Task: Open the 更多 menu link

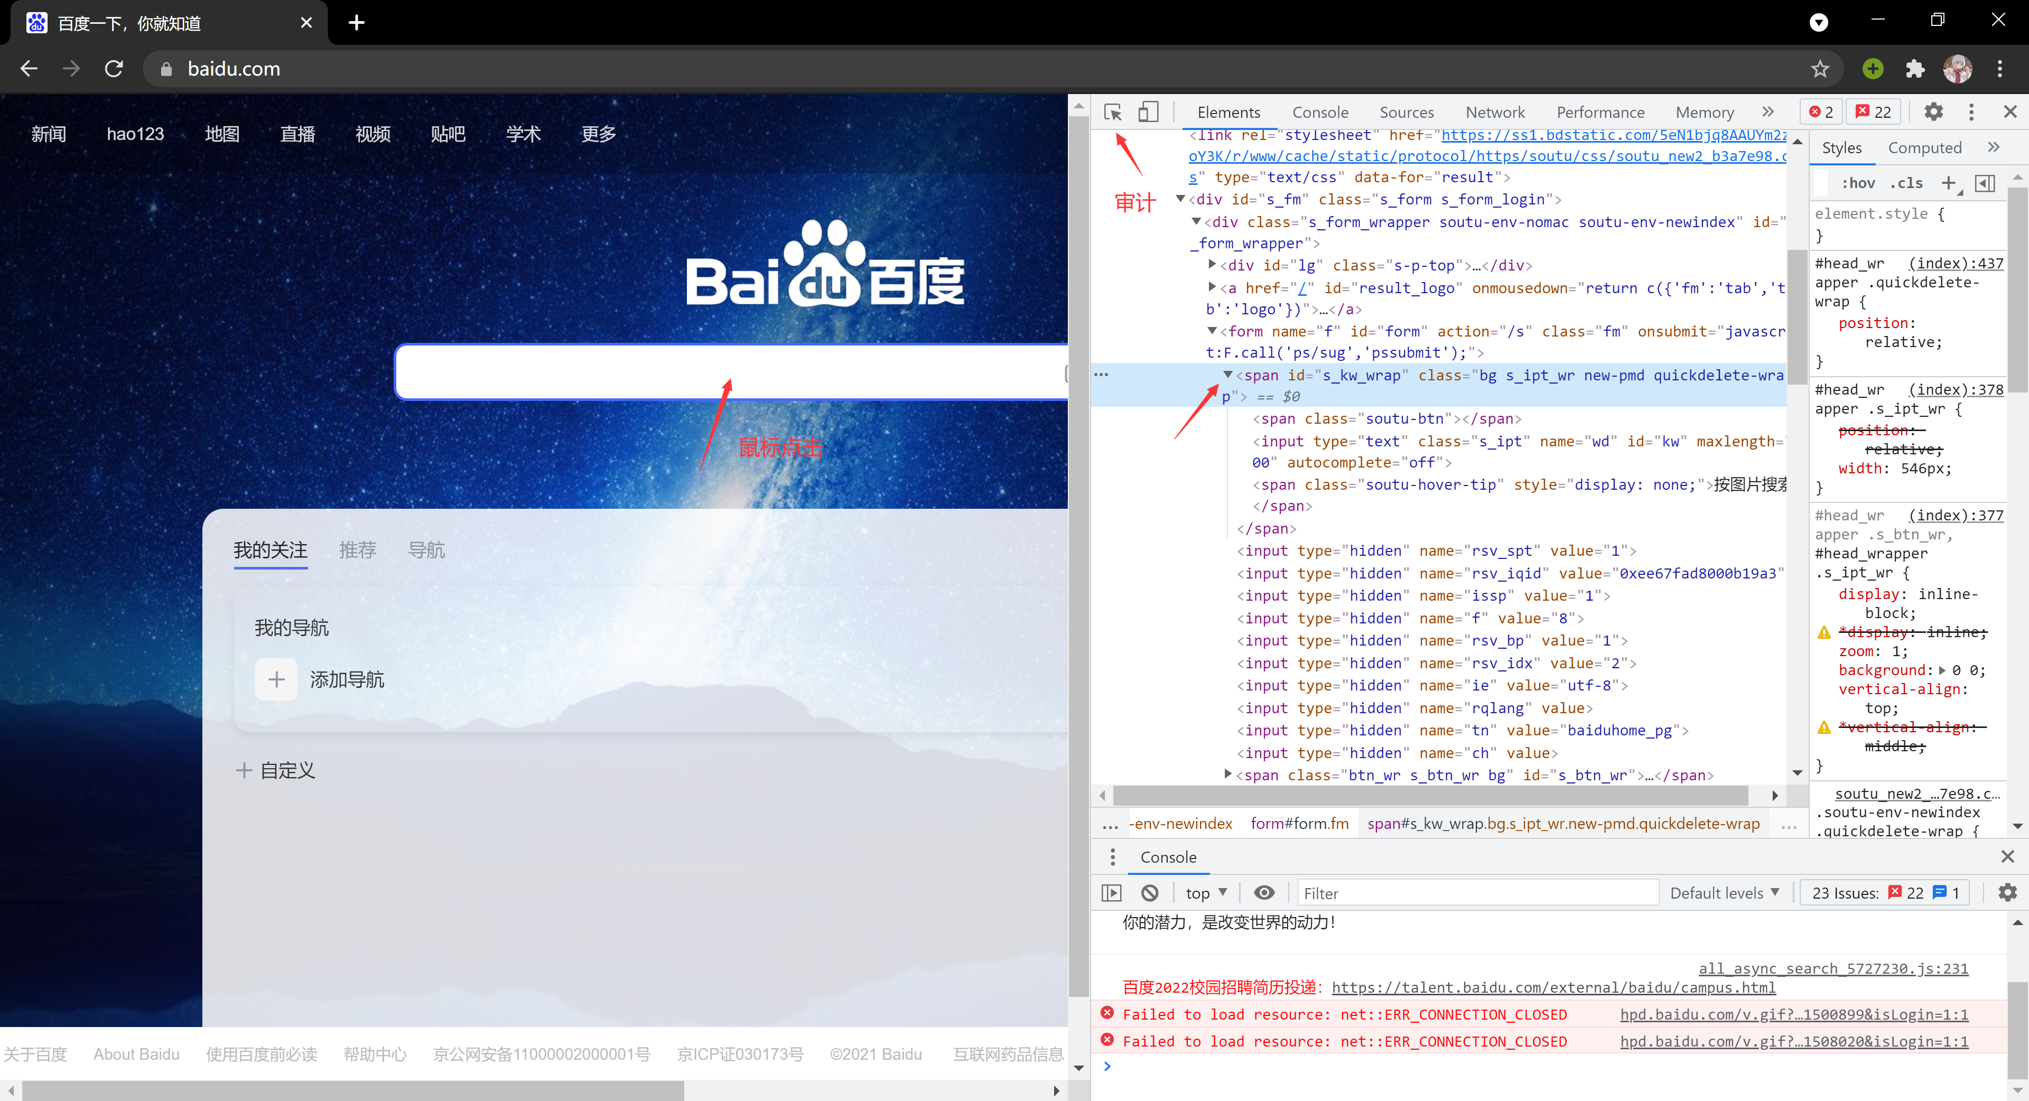Action: [x=599, y=134]
